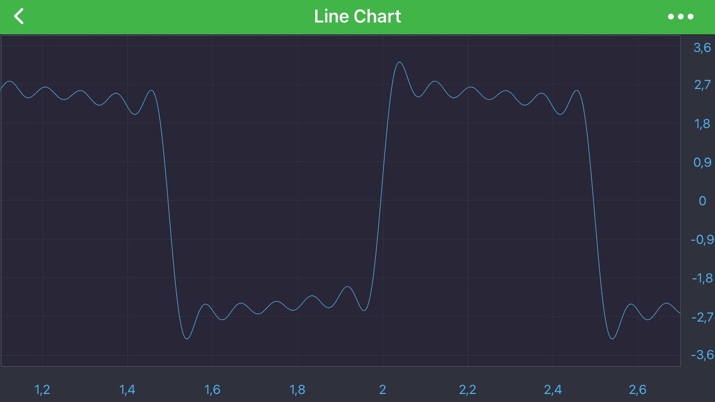Select the -1,8 Y-axis label
The height and width of the screenshot is (402, 715).
tap(702, 278)
